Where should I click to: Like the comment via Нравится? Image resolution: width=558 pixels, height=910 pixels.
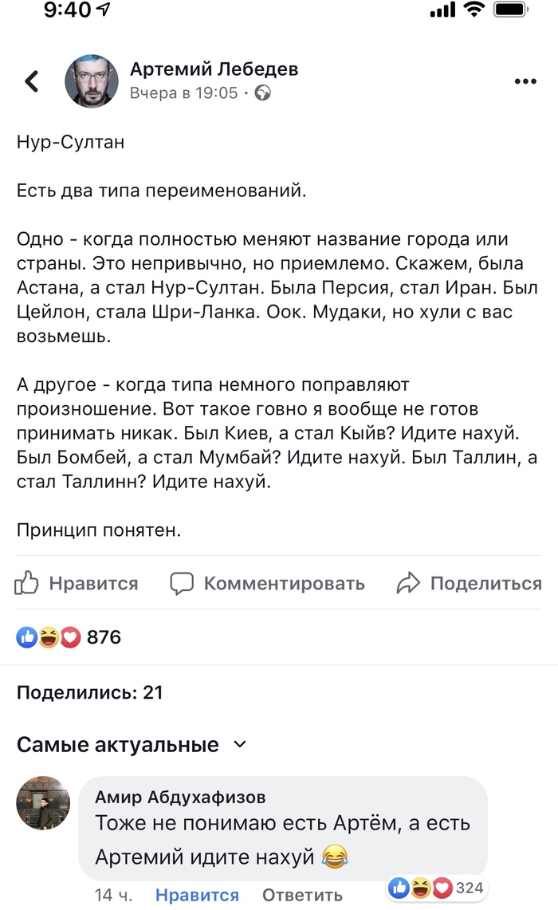pos(197,895)
